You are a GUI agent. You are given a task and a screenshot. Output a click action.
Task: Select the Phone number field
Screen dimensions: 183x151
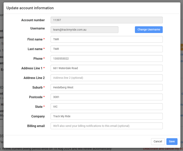(x=107, y=59)
